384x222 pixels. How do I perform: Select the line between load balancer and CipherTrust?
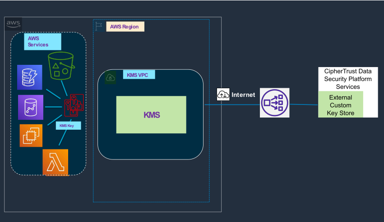[x=303, y=105]
